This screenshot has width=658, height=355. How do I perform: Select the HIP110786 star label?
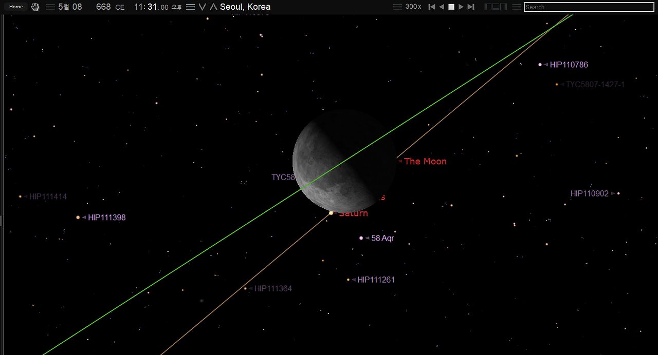pos(569,65)
